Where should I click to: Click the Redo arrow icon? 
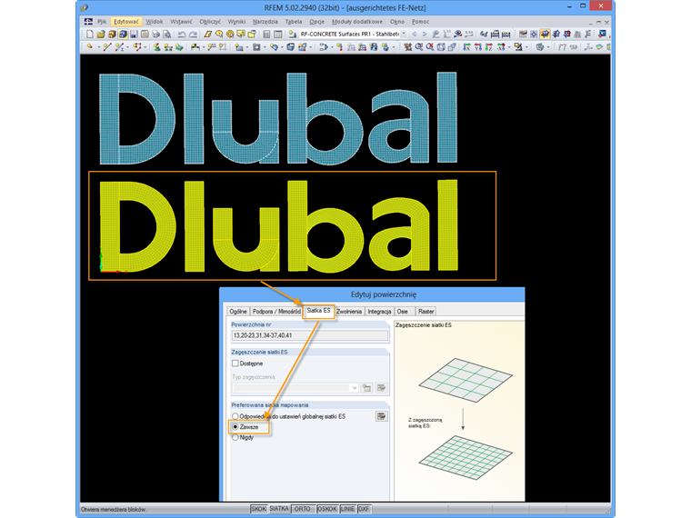point(193,34)
